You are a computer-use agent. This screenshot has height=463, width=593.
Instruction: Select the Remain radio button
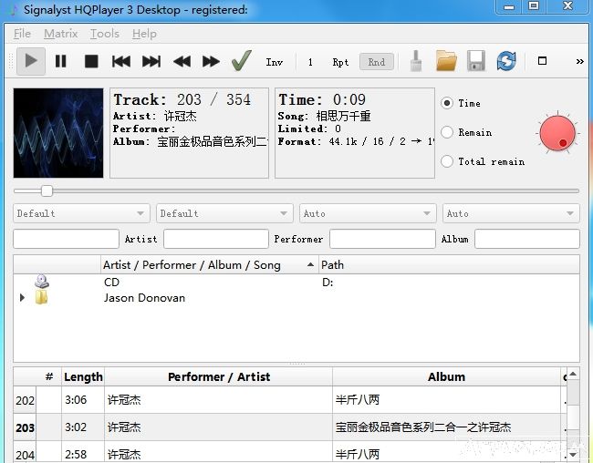[447, 132]
